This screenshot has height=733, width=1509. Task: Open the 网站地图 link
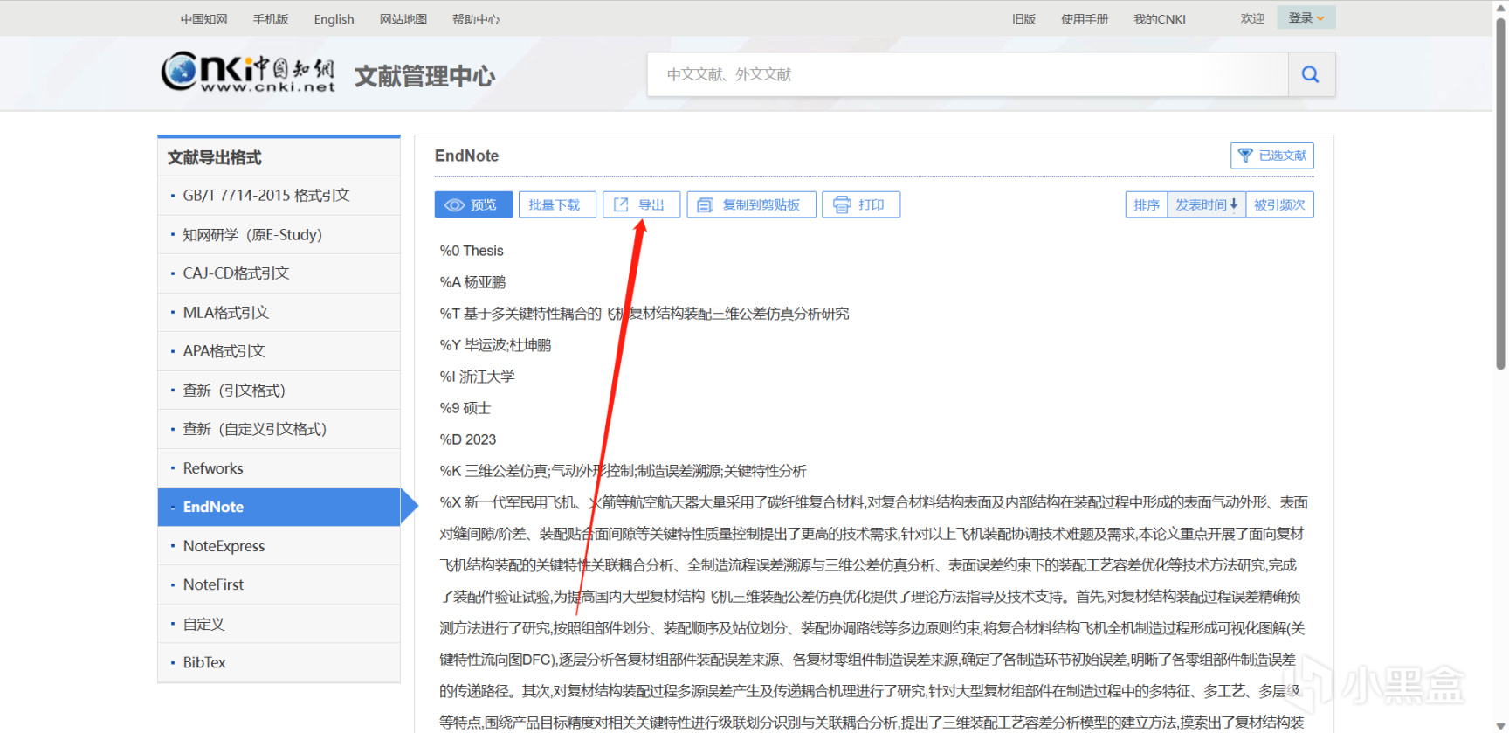pos(403,19)
